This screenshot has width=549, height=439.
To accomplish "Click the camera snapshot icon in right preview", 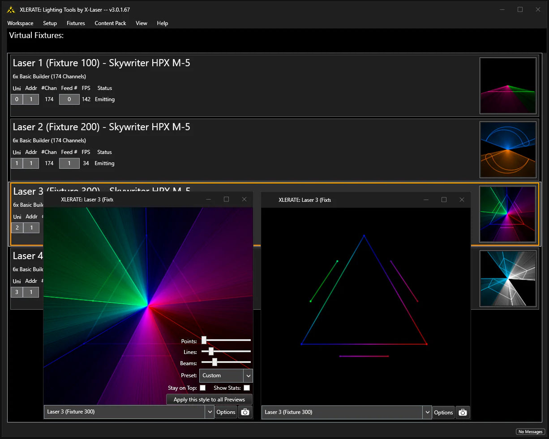I will [x=463, y=413].
